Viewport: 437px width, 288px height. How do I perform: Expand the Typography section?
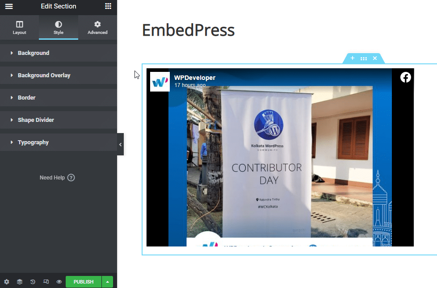(59, 142)
